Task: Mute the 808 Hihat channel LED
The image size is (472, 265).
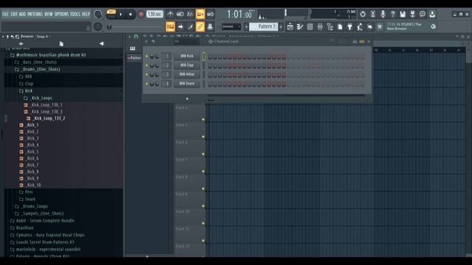Action: pos(147,74)
